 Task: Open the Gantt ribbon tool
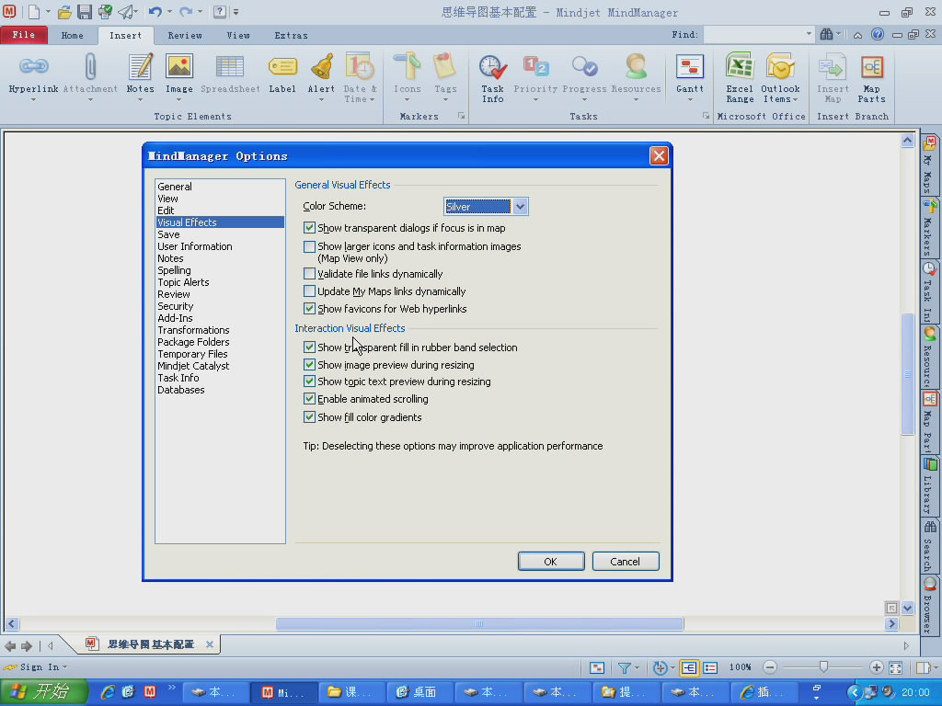coord(690,66)
